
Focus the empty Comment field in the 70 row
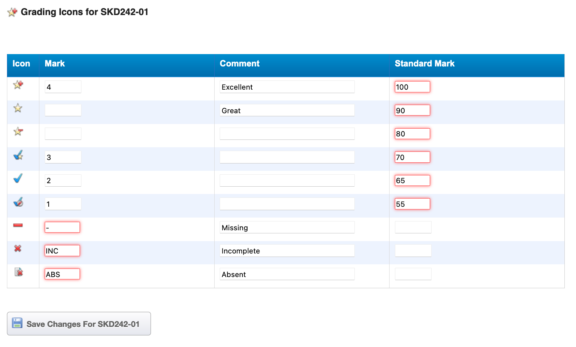pos(287,157)
